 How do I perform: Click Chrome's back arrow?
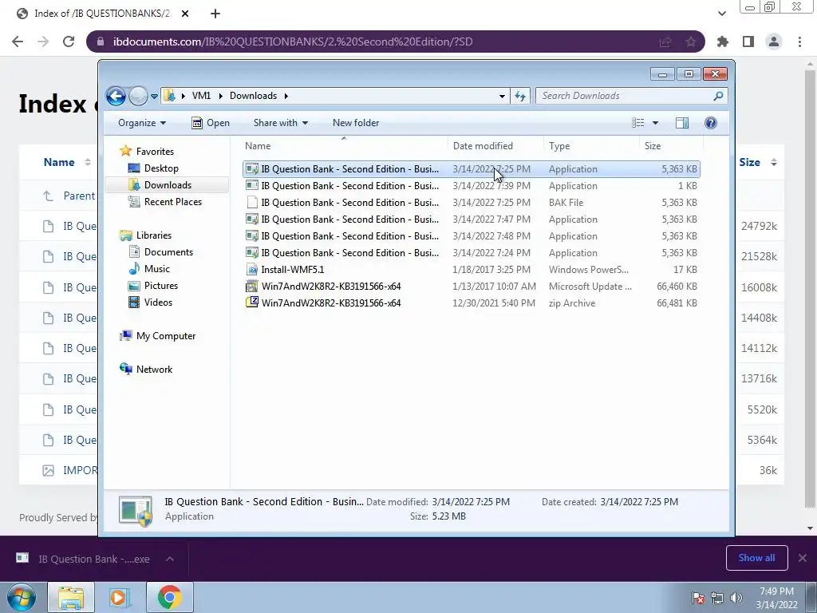click(x=18, y=42)
